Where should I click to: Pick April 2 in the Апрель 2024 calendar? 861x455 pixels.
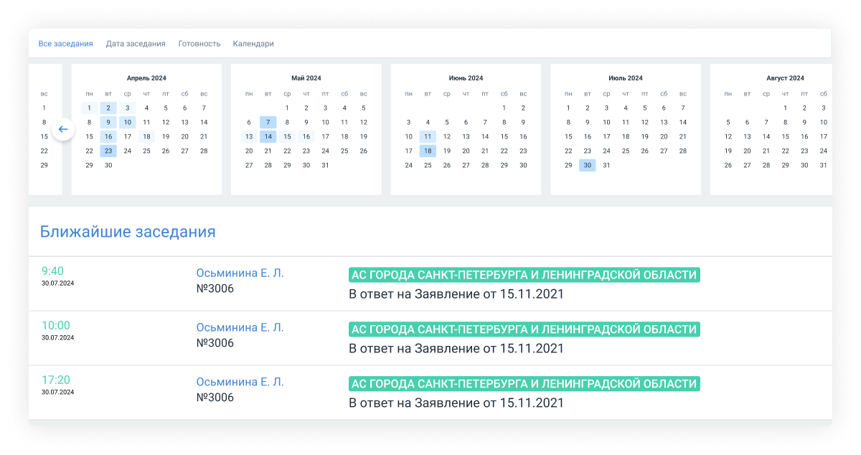(x=108, y=108)
